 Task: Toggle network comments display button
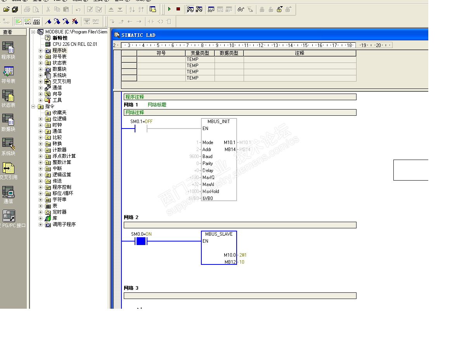point(28,21)
